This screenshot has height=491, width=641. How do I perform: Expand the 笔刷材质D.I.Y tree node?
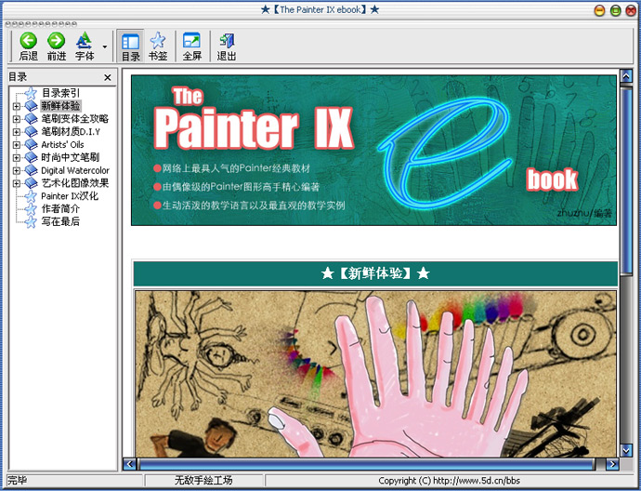click(x=16, y=132)
